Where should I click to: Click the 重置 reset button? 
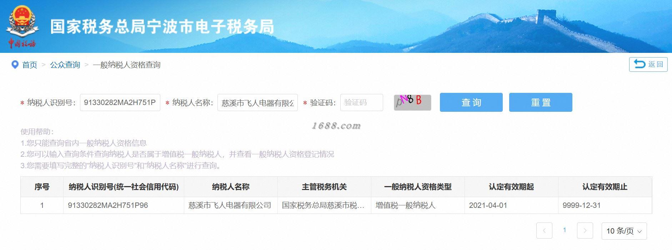tap(541, 102)
